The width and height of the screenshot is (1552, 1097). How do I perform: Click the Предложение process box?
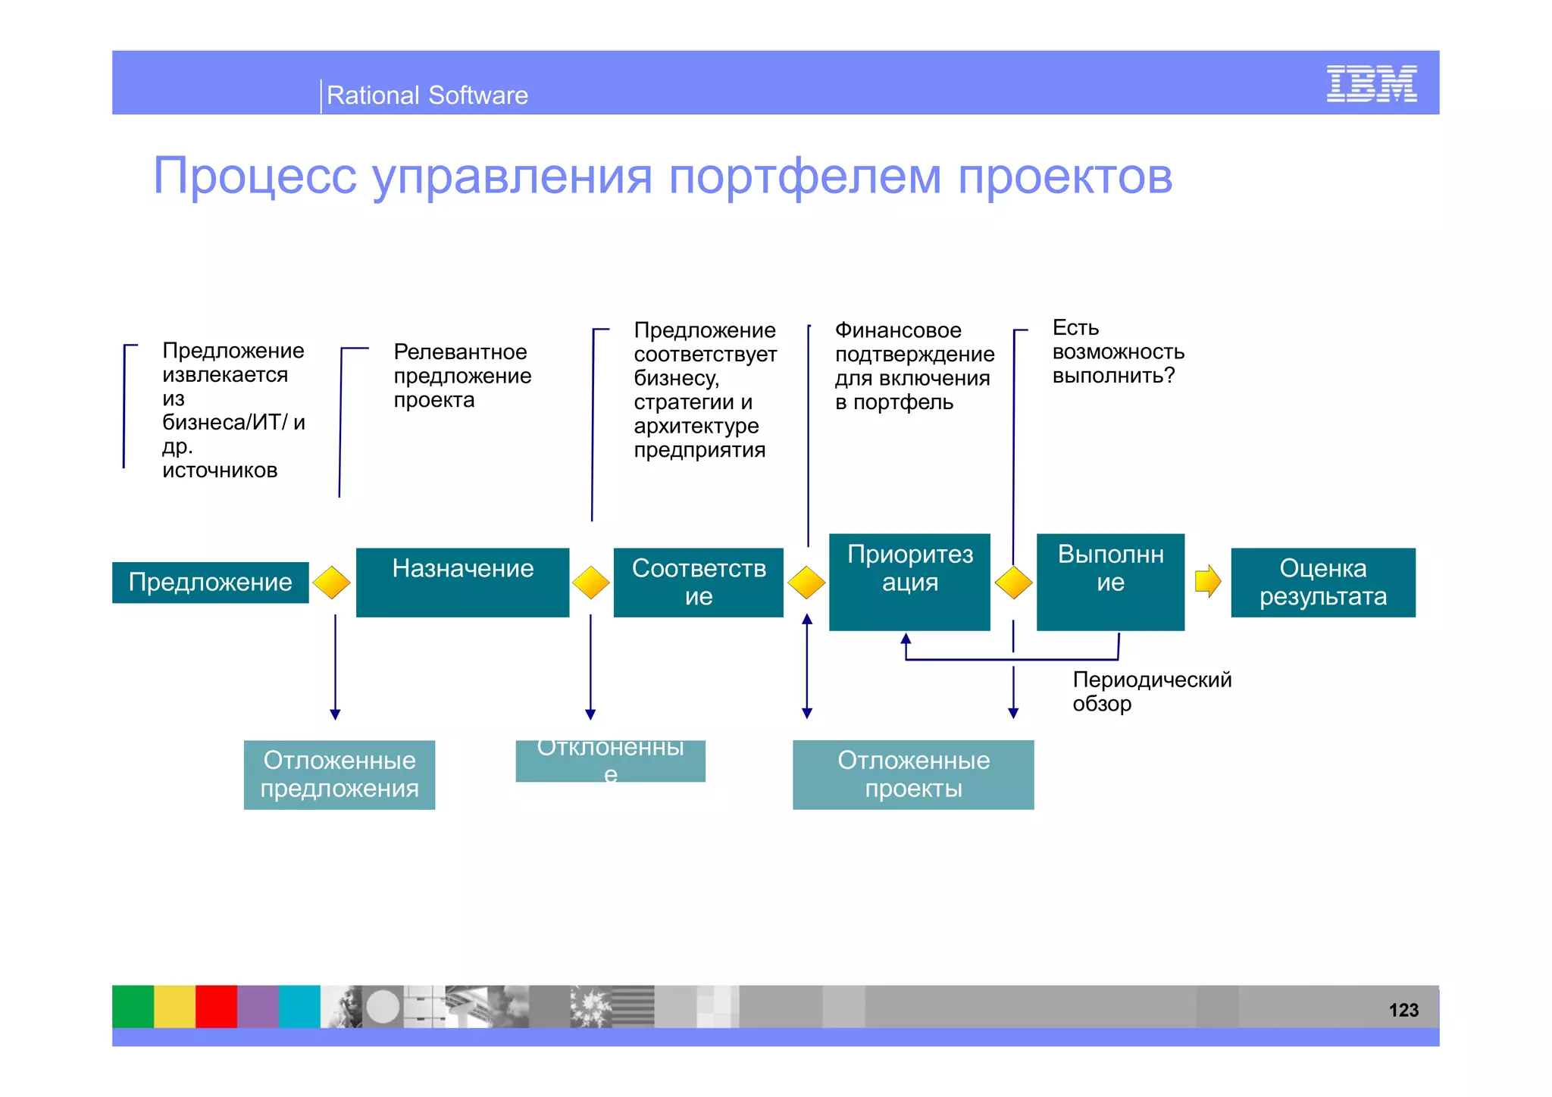[210, 583]
